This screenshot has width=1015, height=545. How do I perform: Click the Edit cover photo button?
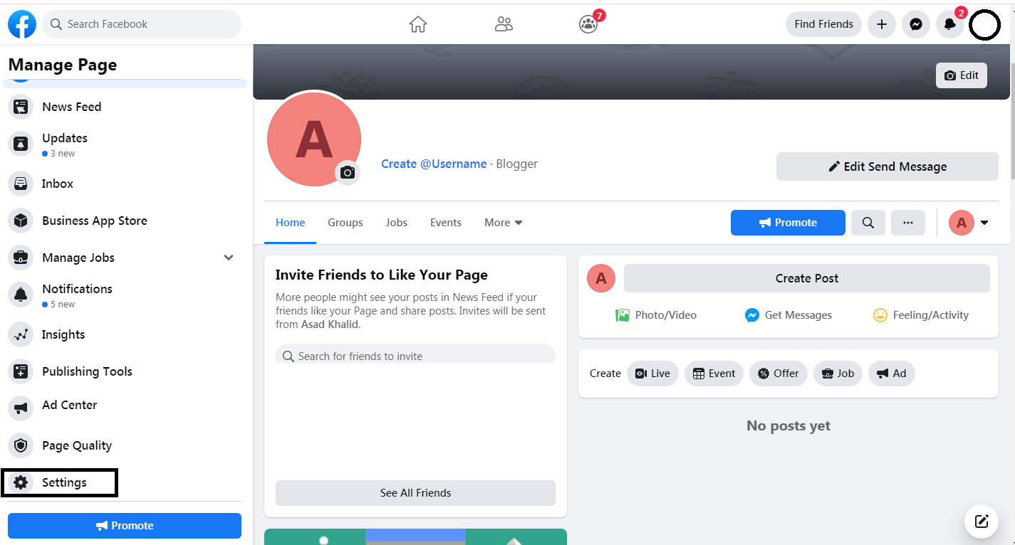(962, 75)
